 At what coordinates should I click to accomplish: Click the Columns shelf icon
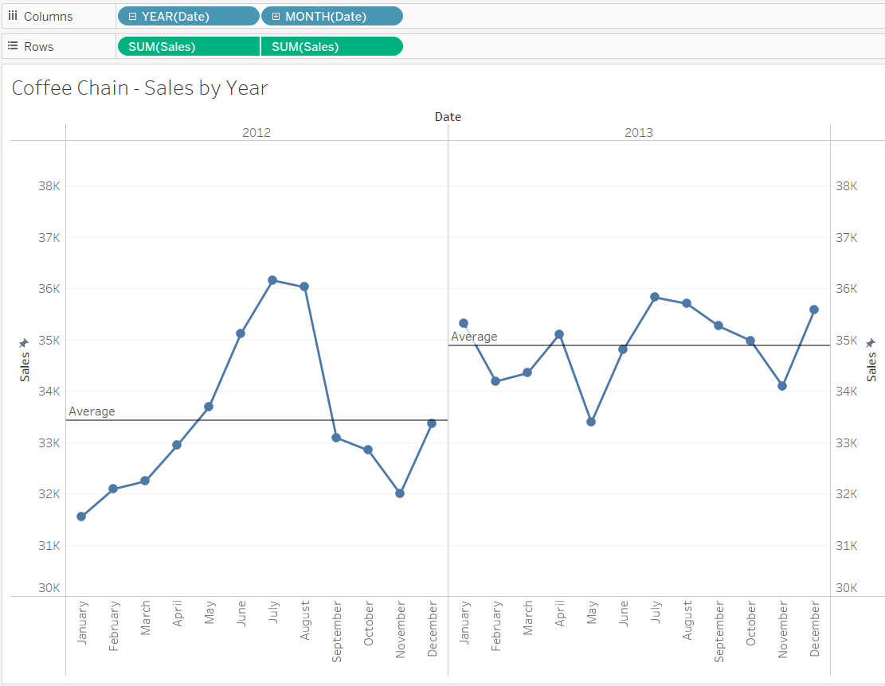tap(13, 16)
